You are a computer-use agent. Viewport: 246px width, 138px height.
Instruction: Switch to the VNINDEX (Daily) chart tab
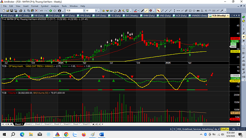198,16
